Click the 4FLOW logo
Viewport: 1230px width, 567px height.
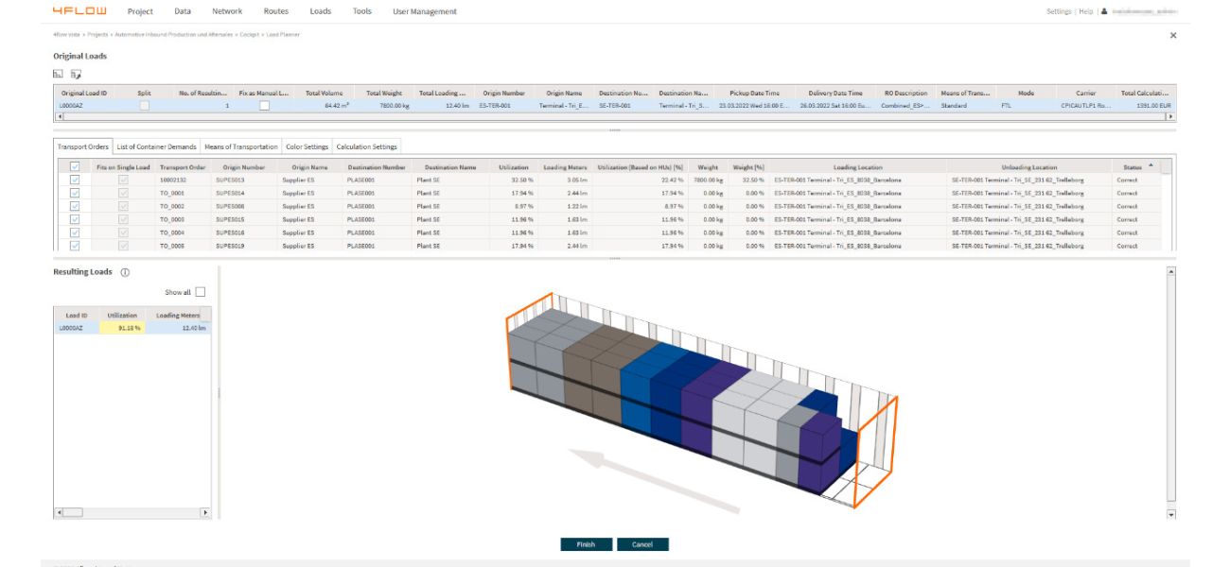click(79, 11)
